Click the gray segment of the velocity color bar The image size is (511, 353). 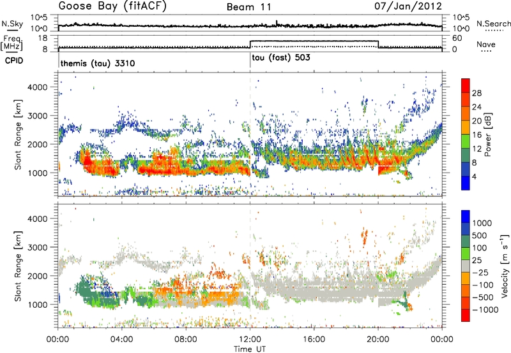466,266
